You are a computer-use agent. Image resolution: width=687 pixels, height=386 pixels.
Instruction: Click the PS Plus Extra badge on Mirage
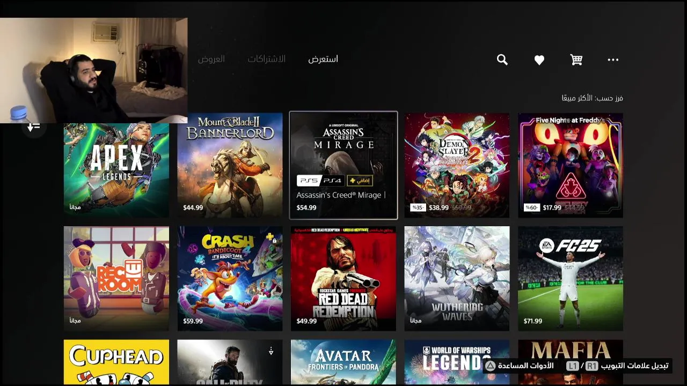click(360, 180)
